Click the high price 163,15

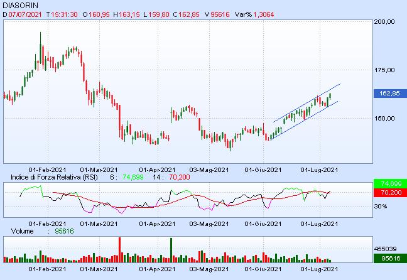pyautogui.click(x=129, y=14)
